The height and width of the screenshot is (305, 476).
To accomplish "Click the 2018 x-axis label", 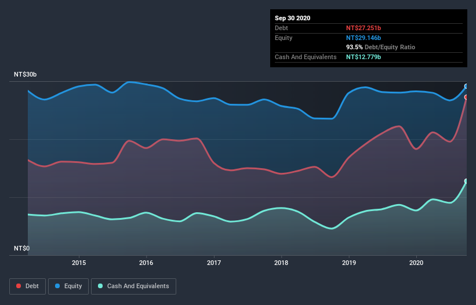I will click(x=281, y=263).
